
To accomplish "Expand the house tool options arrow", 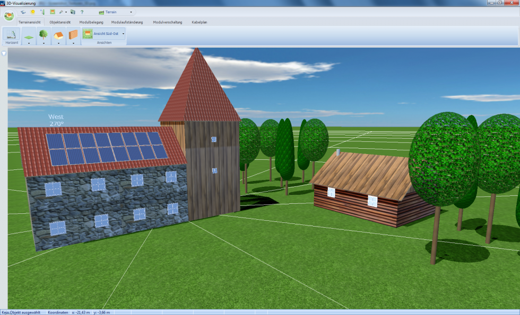I will point(58,43).
